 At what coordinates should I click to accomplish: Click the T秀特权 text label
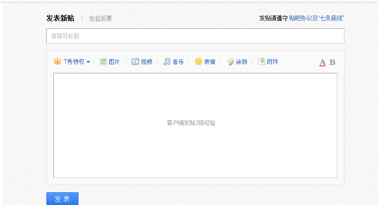(74, 62)
